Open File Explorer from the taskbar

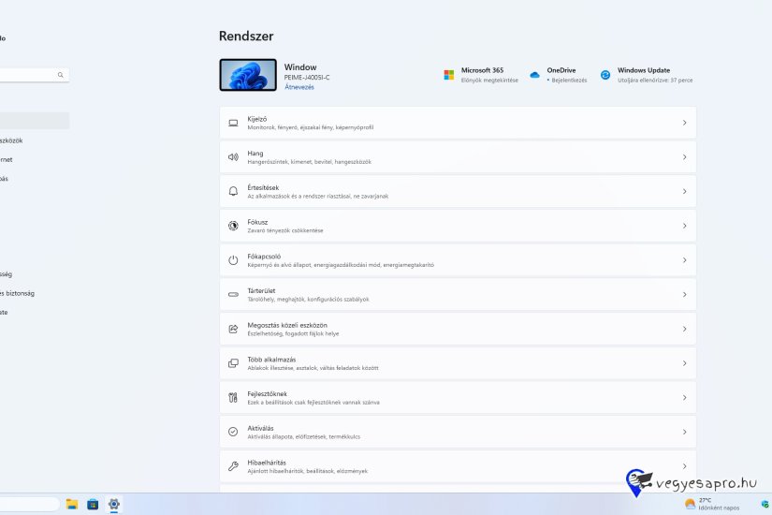(72, 504)
